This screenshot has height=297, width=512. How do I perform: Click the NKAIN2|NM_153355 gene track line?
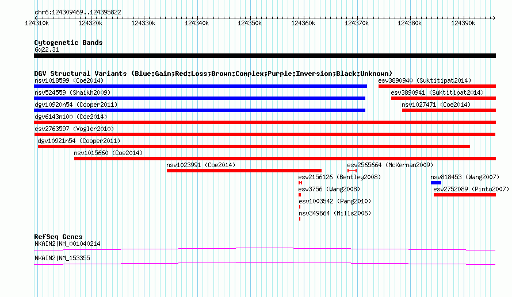(x=265, y=264)
